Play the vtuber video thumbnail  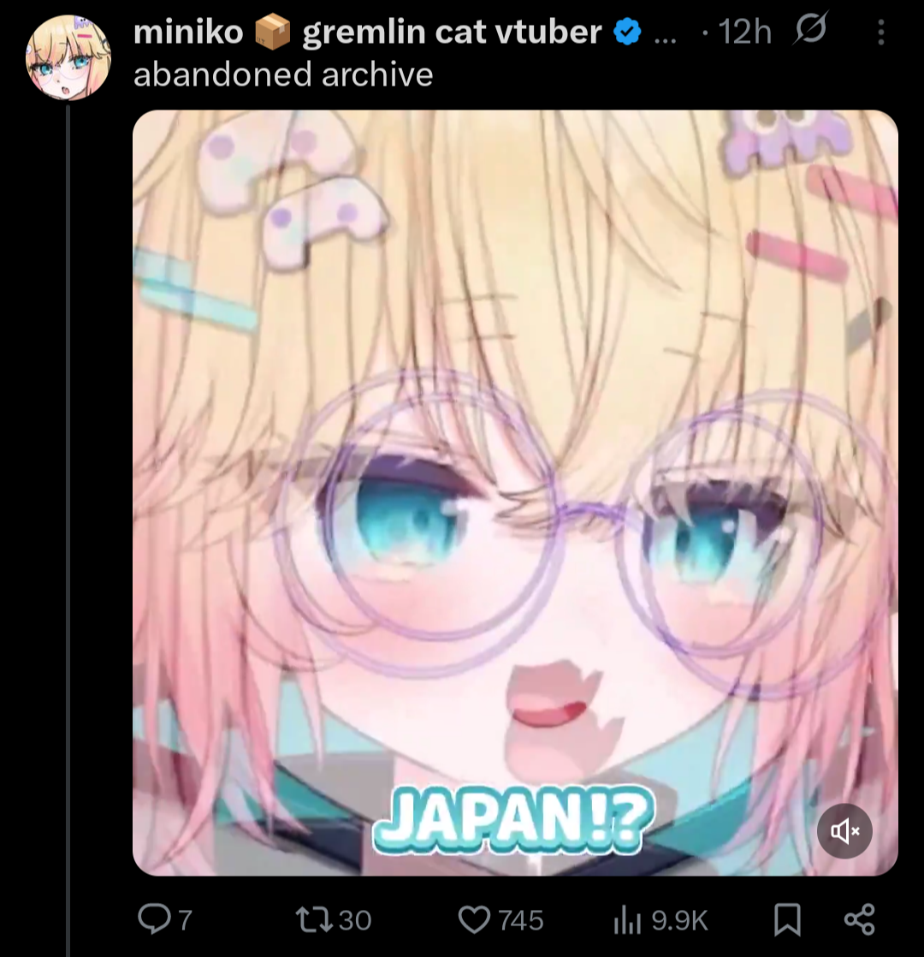[x=515, y=492]
